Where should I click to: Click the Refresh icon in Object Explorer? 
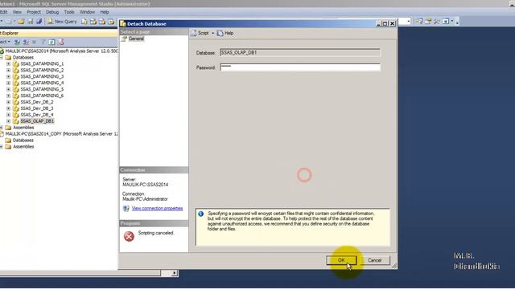click(x=51, y=42)
